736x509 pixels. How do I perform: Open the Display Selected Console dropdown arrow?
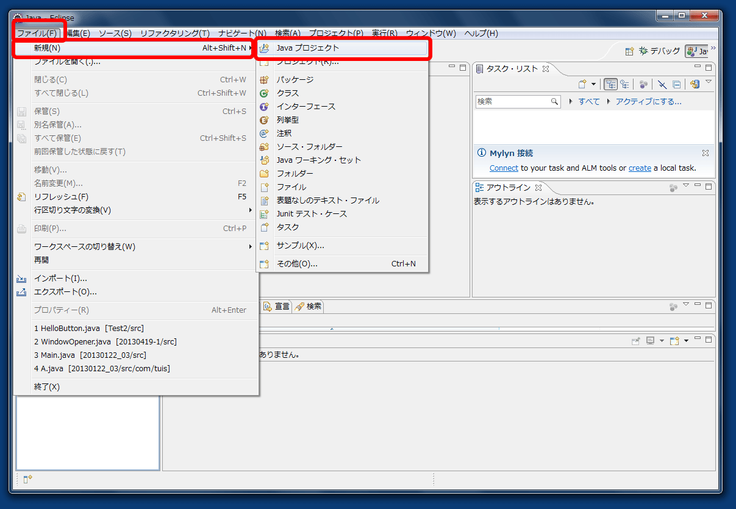click(x=662, y=341)
